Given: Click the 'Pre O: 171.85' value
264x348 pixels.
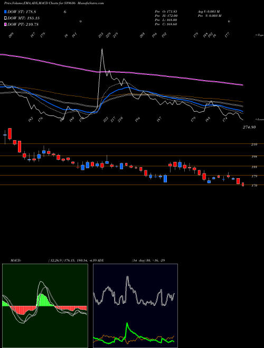Looking at the screenshot, I should pyautogui.click(x=166, y=11).
